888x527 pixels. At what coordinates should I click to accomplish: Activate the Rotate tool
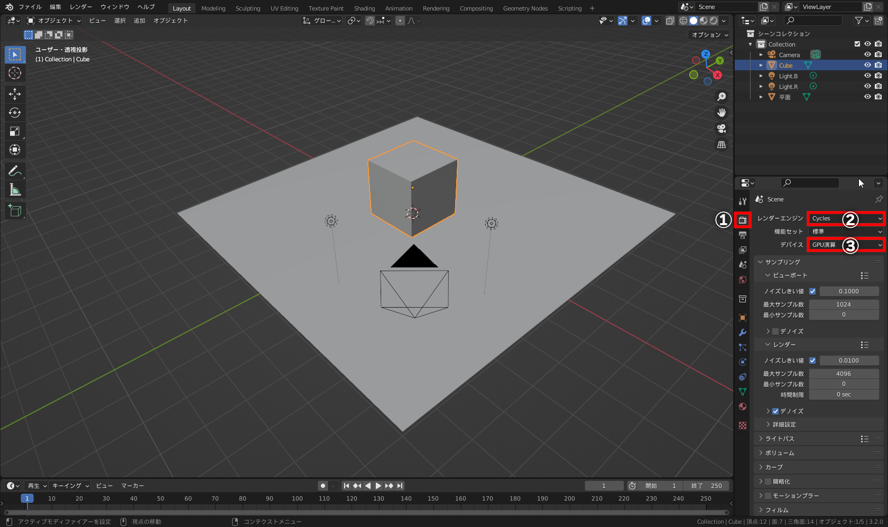pyautogui.click(x=15, y=113)
